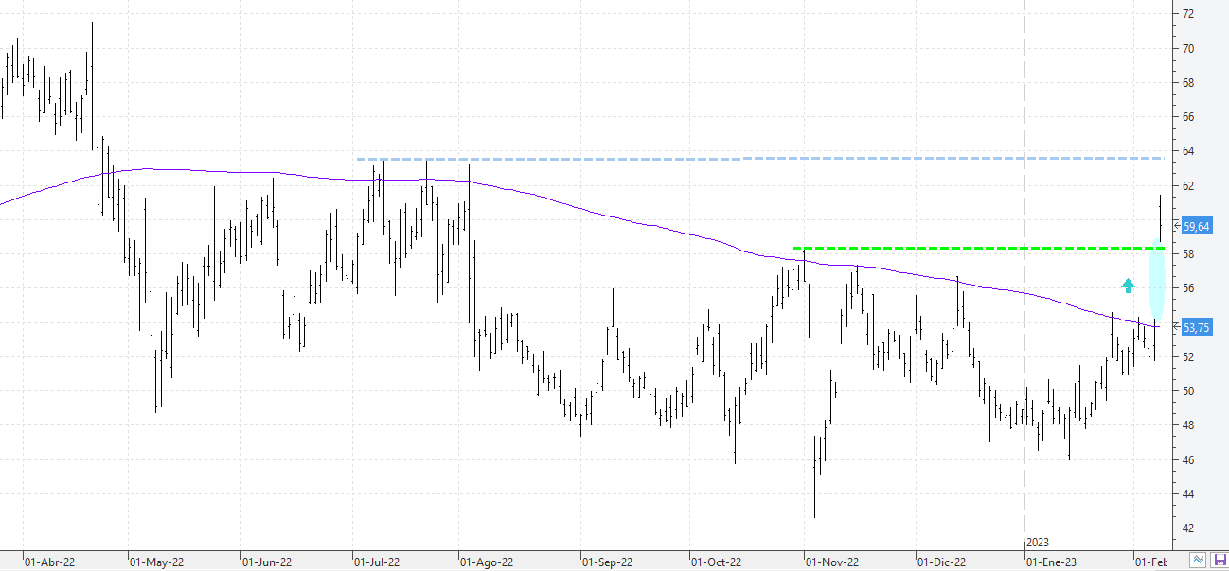Viewport: 1229px width, 571px height.
Task: Click the 01-May-22 date label
Action: [x=157, y=562]
